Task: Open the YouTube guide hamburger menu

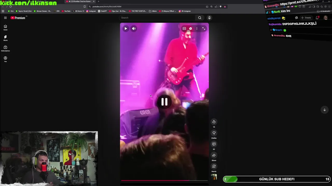Action: (x=5, y=18)
